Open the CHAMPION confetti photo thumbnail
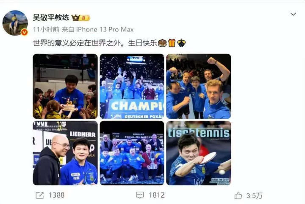The image size is (305, 204). pos(132,86)
